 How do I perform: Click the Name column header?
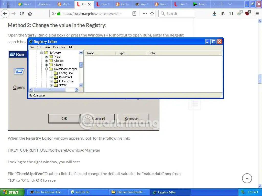click(100, 53)
